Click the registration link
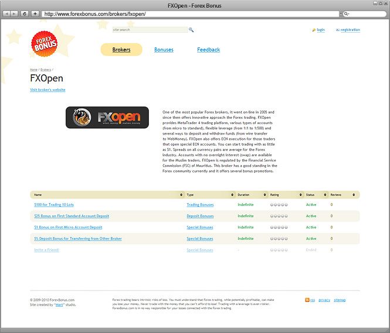This screenshot has width=390, height=333. [x=350, y=30]
